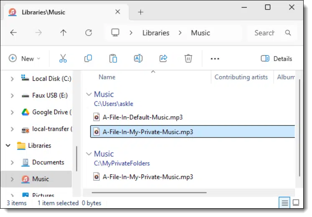Click the Paste clipboard icon
This screenshot has width=312, height=217.
(113, 59)
